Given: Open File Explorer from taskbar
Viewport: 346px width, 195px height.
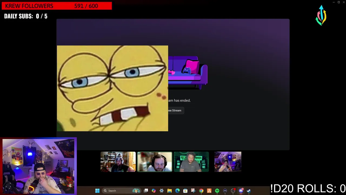Looking at the screenshot, I should 169,191.
